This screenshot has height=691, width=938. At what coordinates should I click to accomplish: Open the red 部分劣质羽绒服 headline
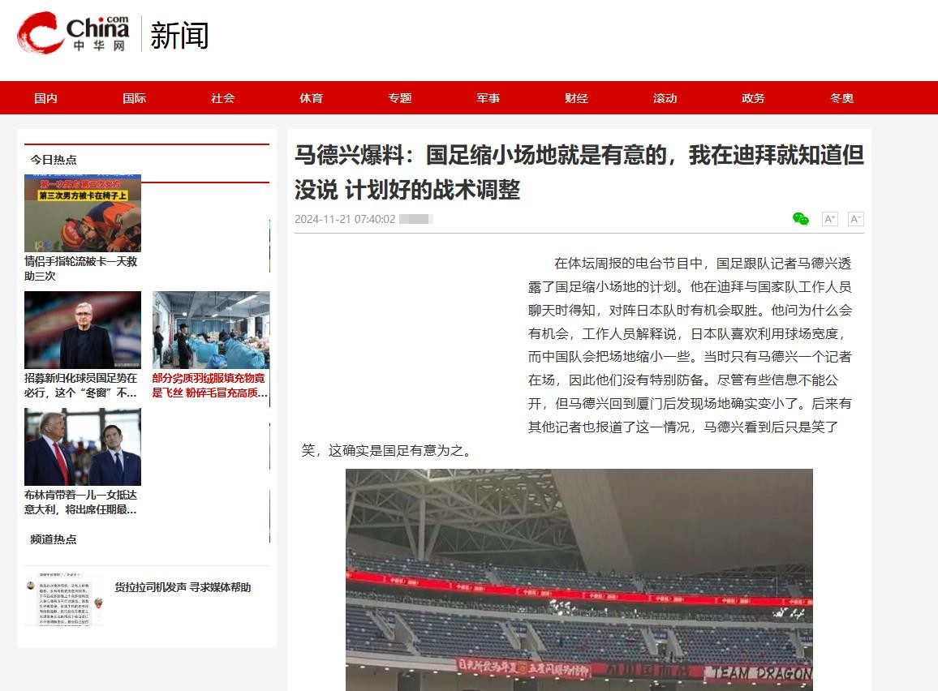pyautogui.click(x=209, y=385)
